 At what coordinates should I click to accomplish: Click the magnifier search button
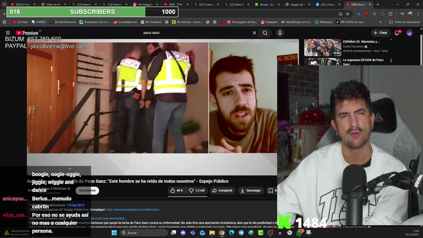coord(265,33)
